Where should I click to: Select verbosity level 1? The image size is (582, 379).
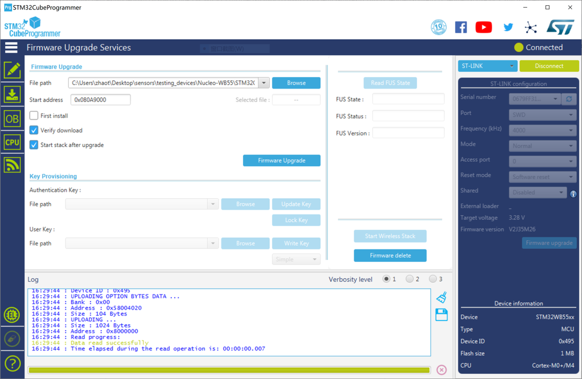pyautogui.click(x=386, y=279)
